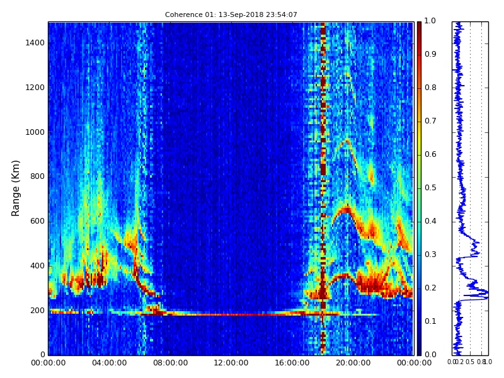Click the 0.5 tick label under the side plot
Screen dimensions: 504x378
point(470,362)
